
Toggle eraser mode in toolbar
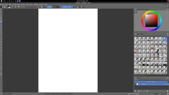[x=38, y=7]
